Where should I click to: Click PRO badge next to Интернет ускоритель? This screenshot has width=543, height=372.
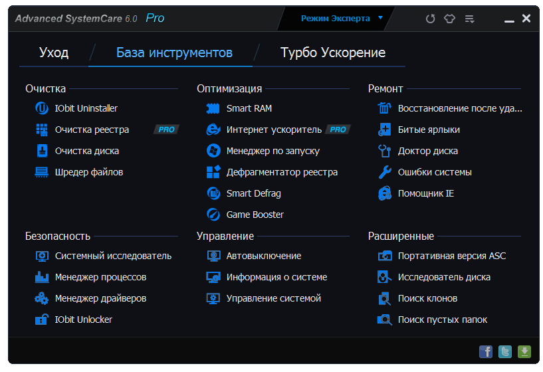[x=338, y=130]
